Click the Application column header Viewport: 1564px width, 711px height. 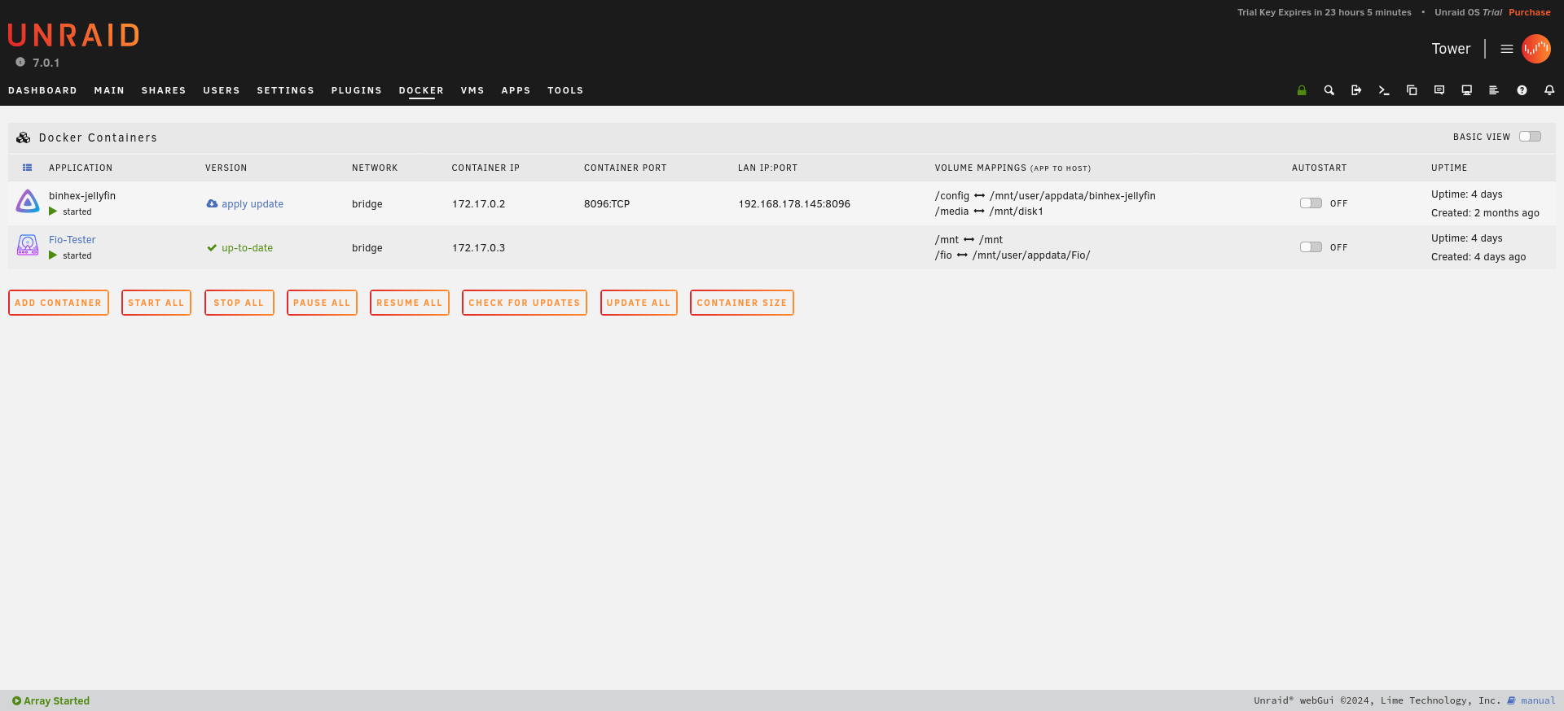(x=81, y=168)
